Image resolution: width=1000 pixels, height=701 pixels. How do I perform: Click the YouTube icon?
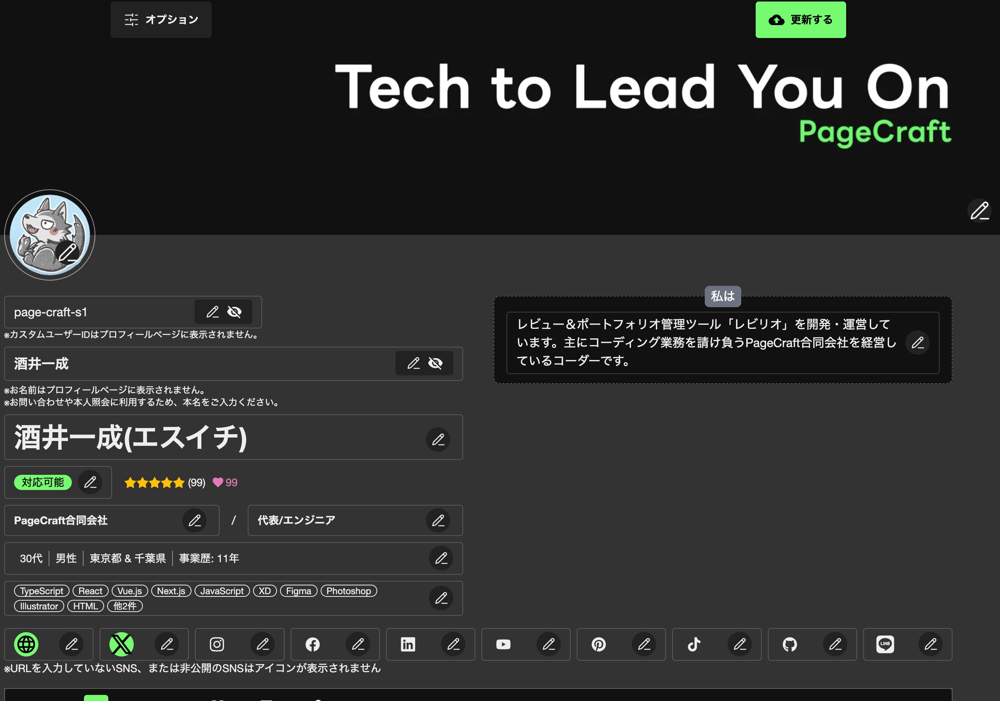503,644
